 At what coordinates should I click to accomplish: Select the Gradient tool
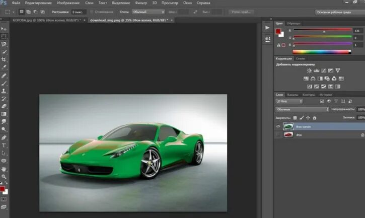(4, 114)
